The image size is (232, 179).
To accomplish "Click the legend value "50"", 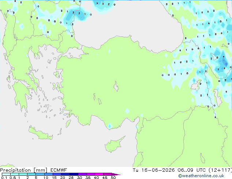I will (x=113, y=178).
